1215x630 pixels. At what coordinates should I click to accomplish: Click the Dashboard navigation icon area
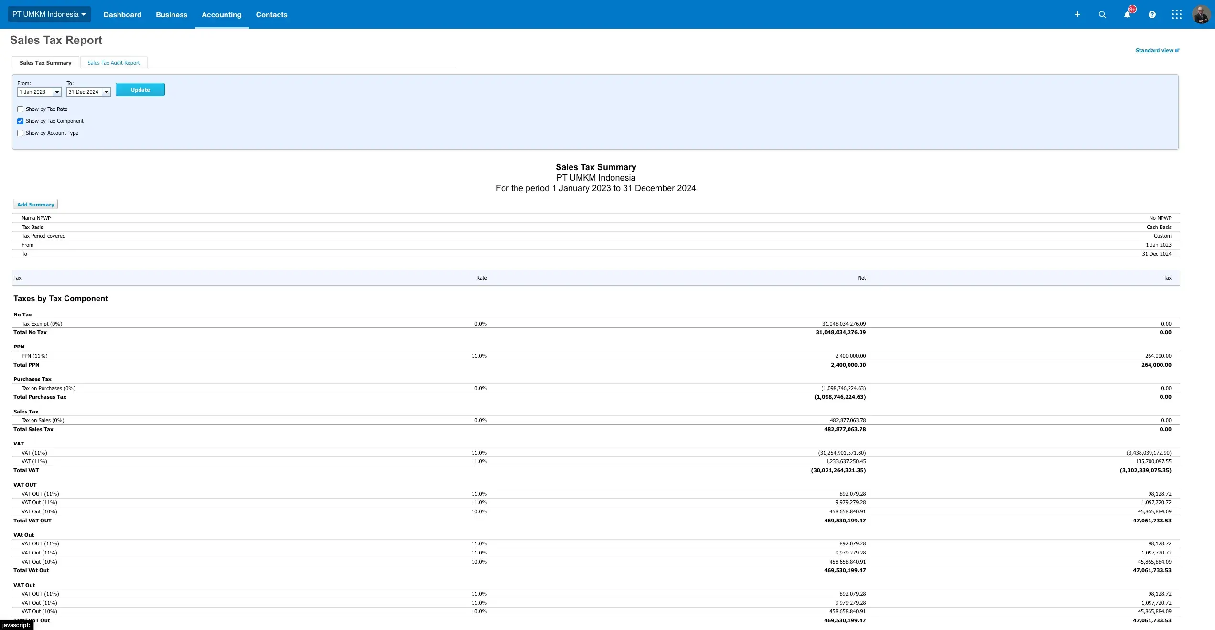(122, 14)
